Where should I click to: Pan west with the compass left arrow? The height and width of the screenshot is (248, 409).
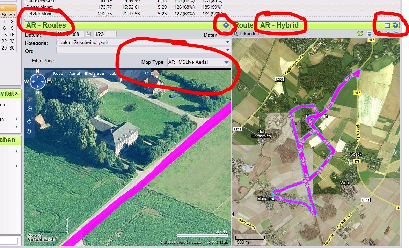pyautogui.click(x=33, y=82)
